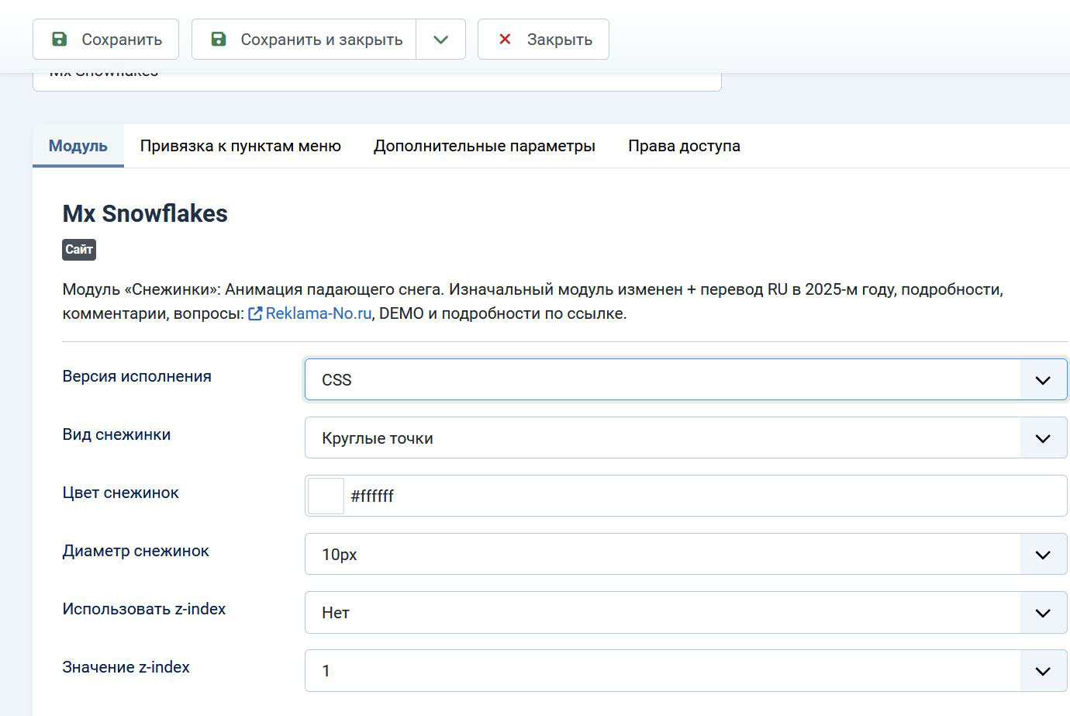The image size is (1070, 716).
Task: Click the Вид снежинки label
Action: (116, 434)
